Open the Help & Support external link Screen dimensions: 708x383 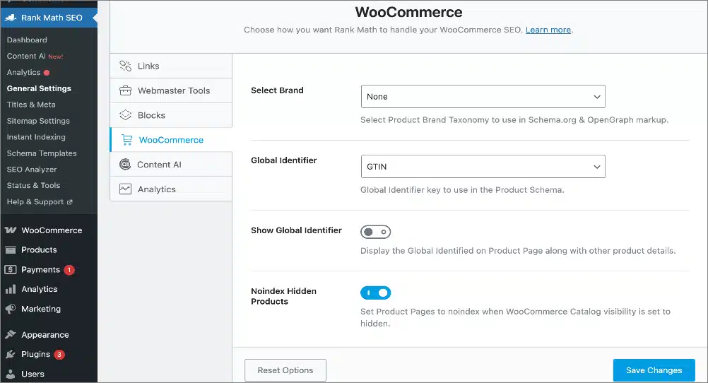[40, 202]
